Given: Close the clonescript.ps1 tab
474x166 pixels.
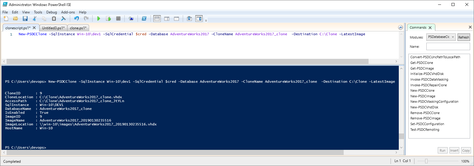Looking at the screenshot, I should click(x=34, y=28).
